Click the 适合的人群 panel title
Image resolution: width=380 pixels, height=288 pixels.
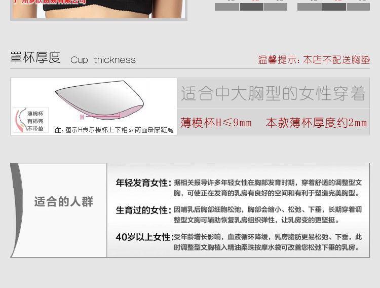(64, 202)
